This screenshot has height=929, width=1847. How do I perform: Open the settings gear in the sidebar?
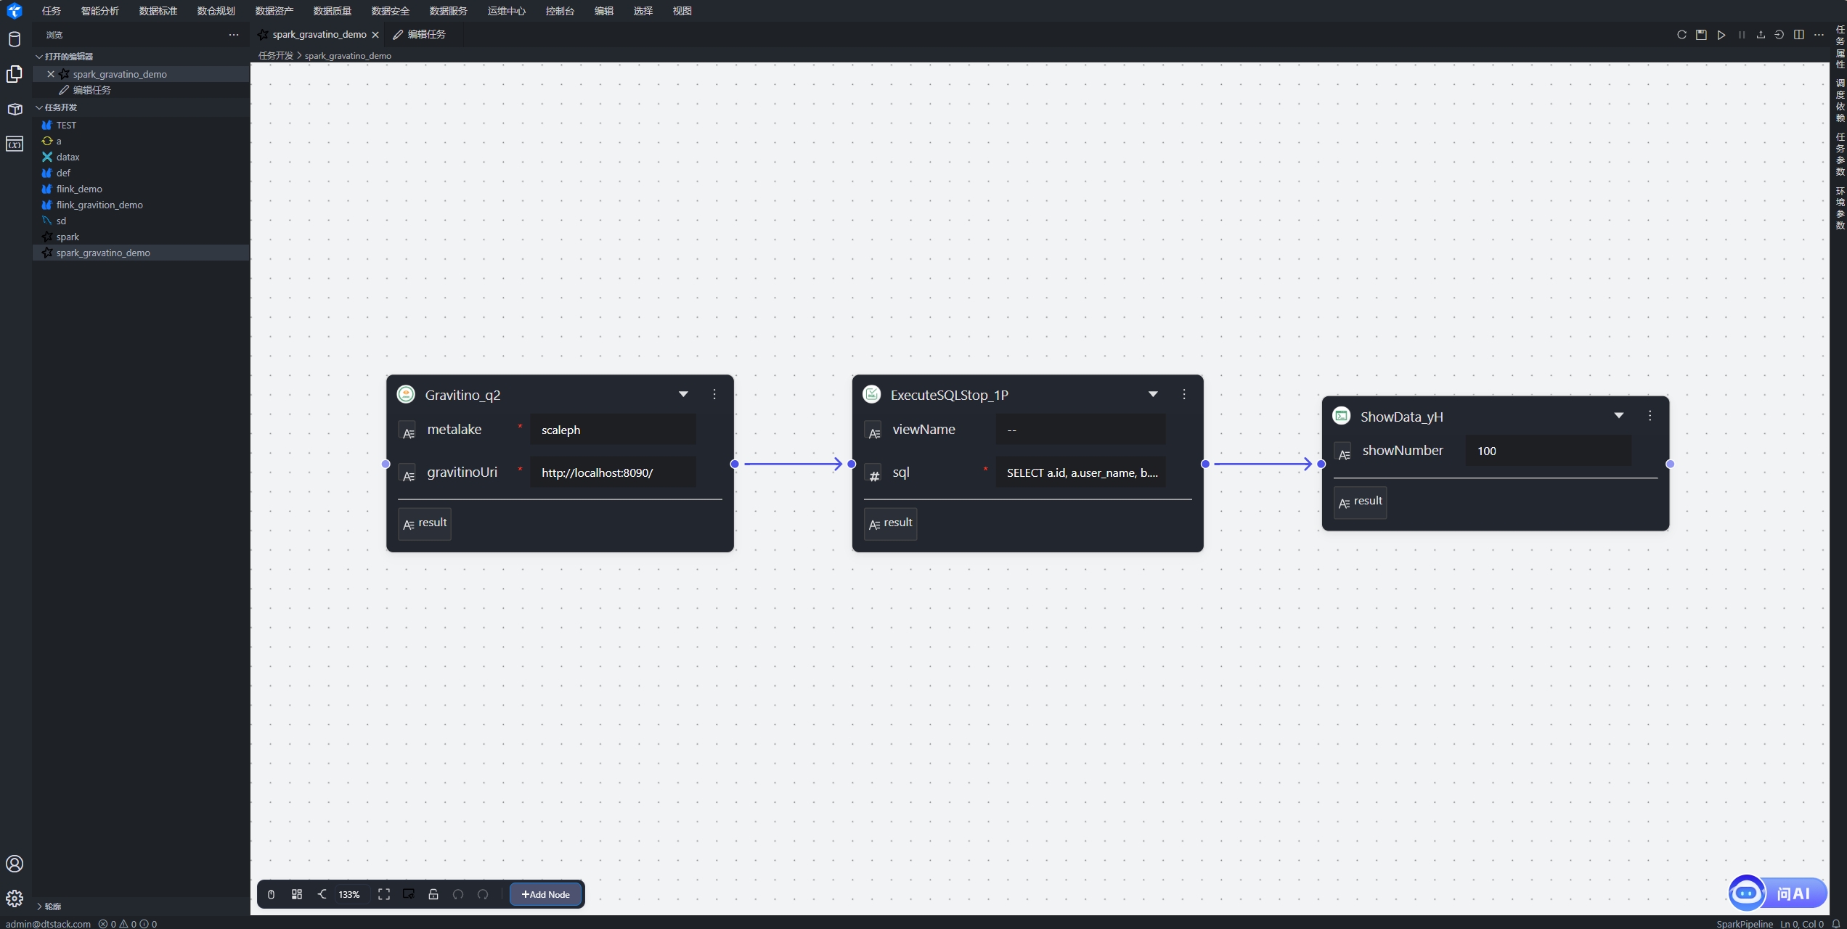(x=15, y=899)
